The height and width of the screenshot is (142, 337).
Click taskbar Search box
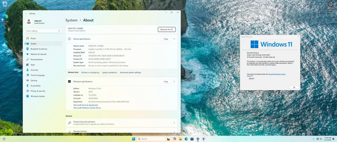click(x=151, y=139)
